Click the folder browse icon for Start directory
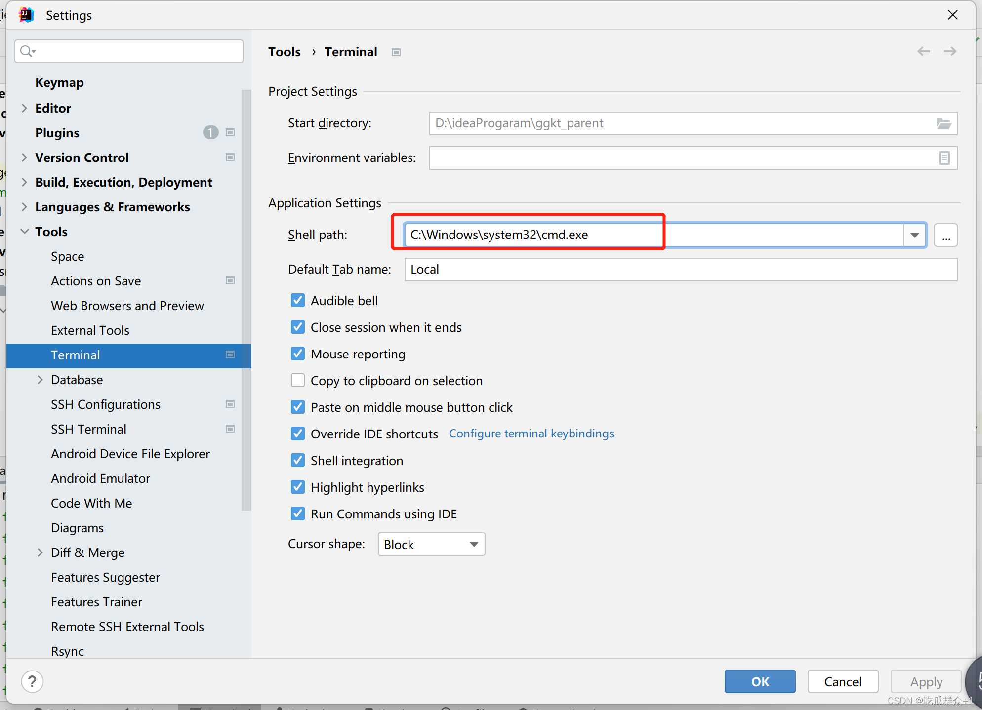Image resolution: width=982 pixels, height=710 pixels. pyautogui.click(x=943, y=123)
